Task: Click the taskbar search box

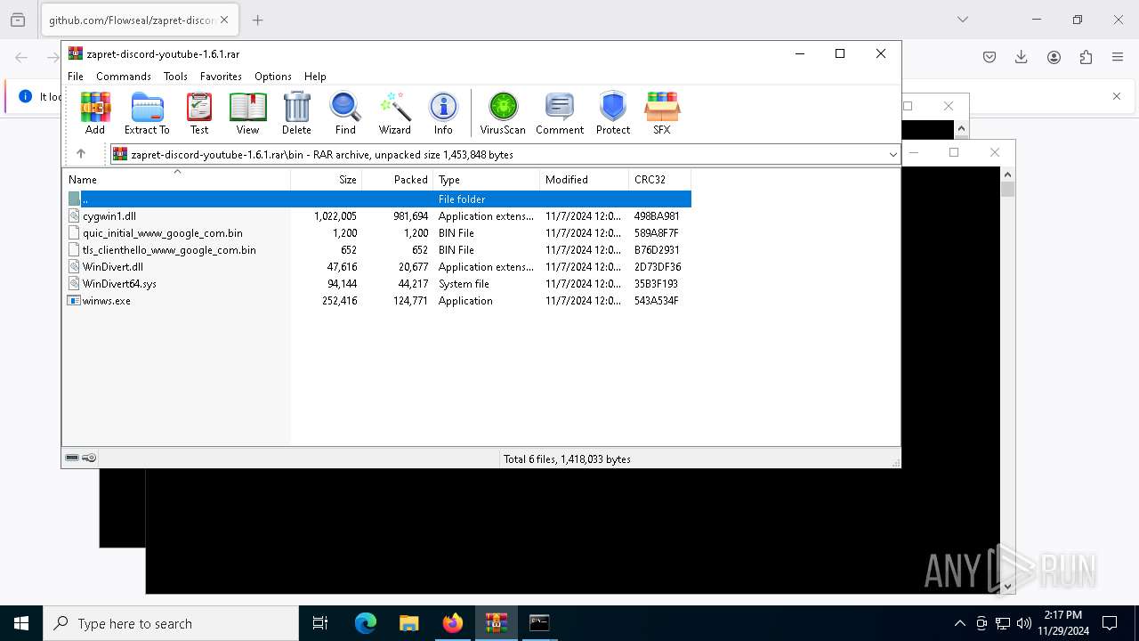Action: (171, 623)
